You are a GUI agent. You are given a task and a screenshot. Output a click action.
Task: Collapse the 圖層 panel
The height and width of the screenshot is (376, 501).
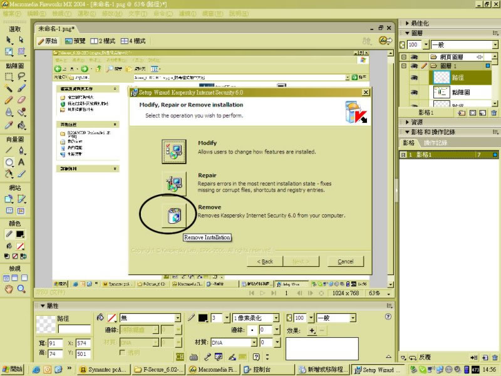(x=407, y=33)
